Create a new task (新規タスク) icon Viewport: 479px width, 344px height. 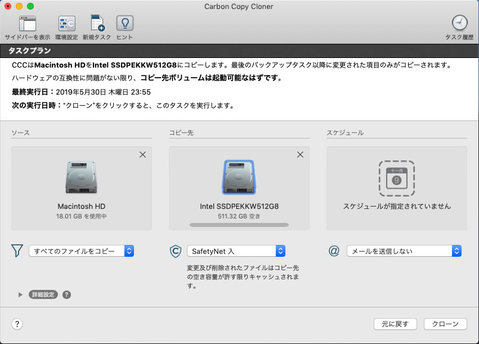point(97,23)
